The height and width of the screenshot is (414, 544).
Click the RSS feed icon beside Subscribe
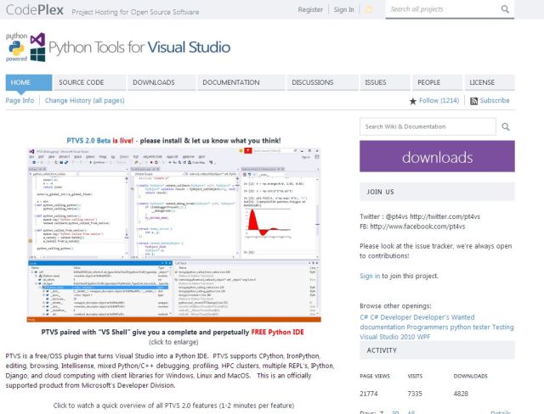click(x=473, y=101)
